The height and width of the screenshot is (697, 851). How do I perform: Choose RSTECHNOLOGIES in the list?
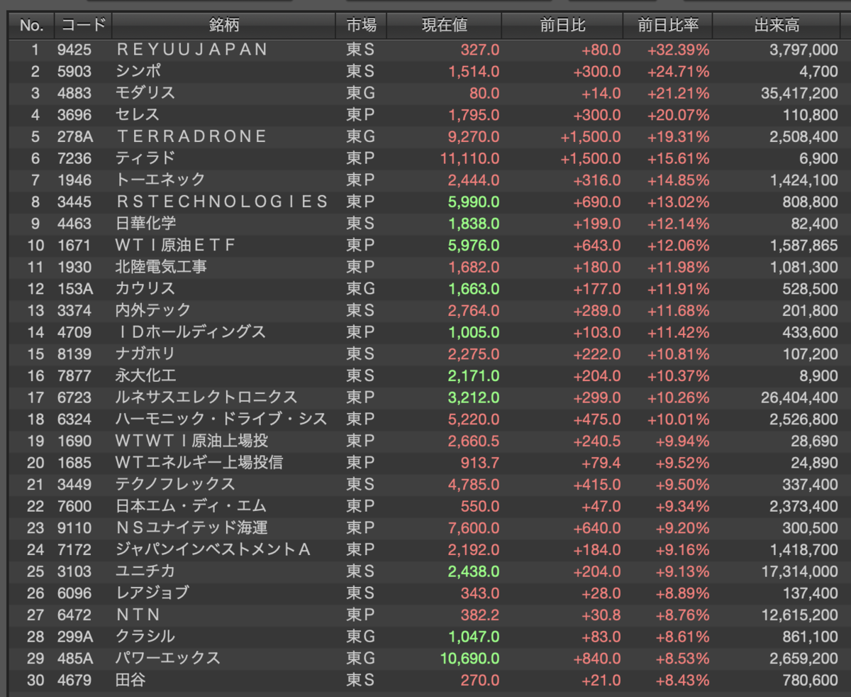click(222, 202)
